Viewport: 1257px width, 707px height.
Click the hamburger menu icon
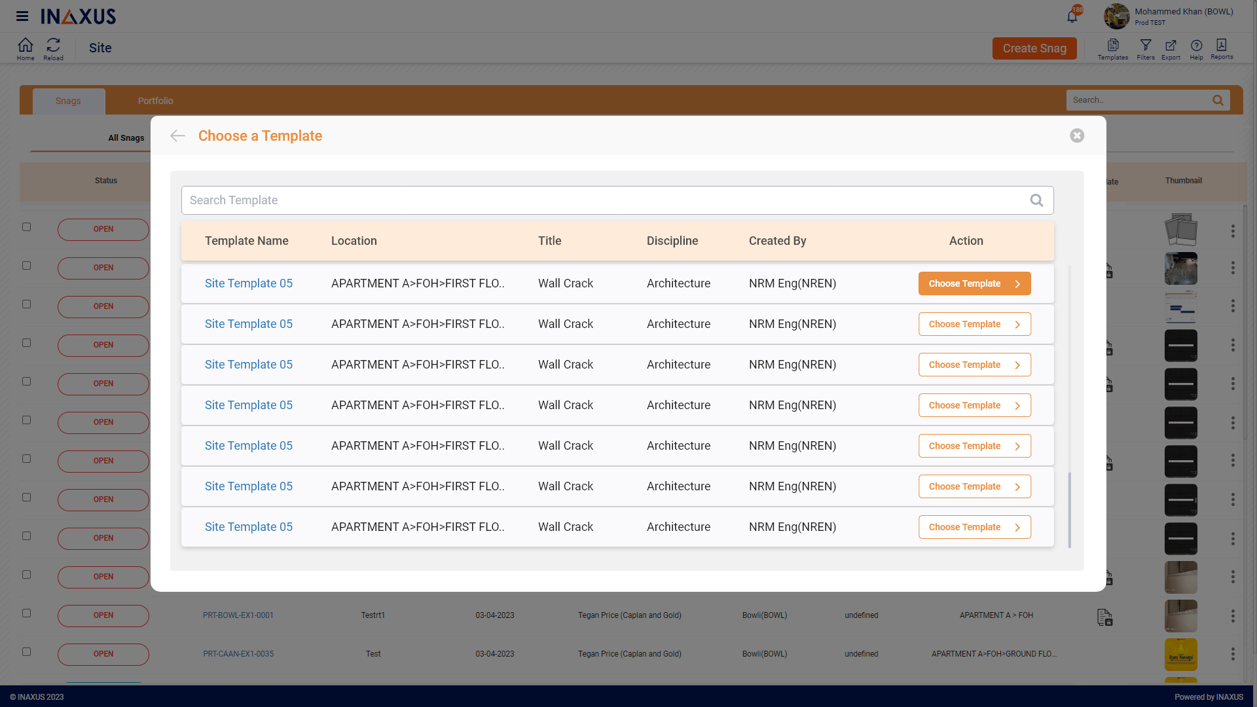click(22, 16)
